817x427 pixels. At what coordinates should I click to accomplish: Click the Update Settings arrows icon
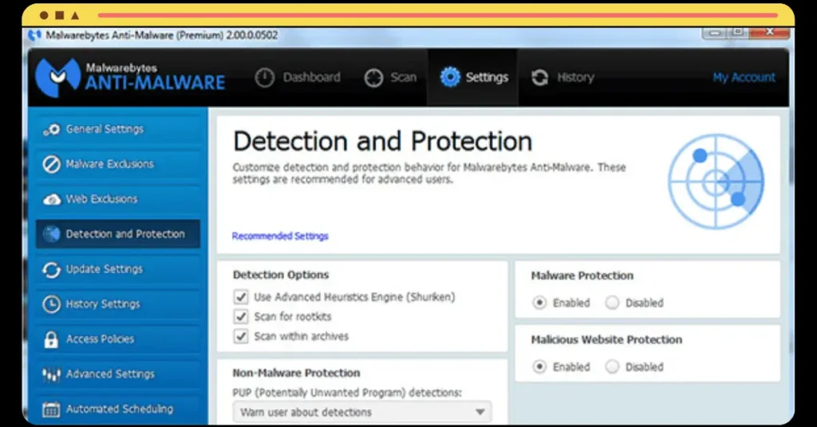click(x=51, y=269)
